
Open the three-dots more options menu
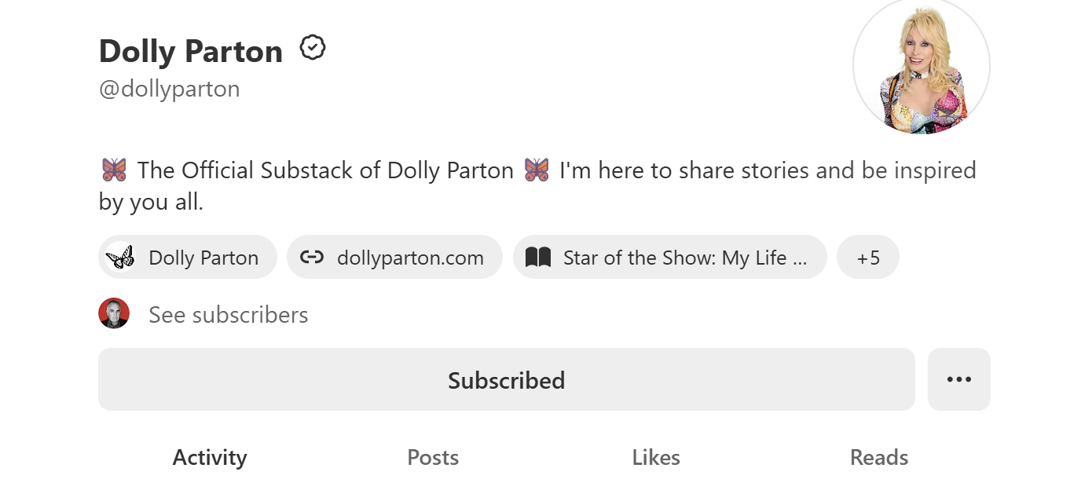(x=958, y=379)
